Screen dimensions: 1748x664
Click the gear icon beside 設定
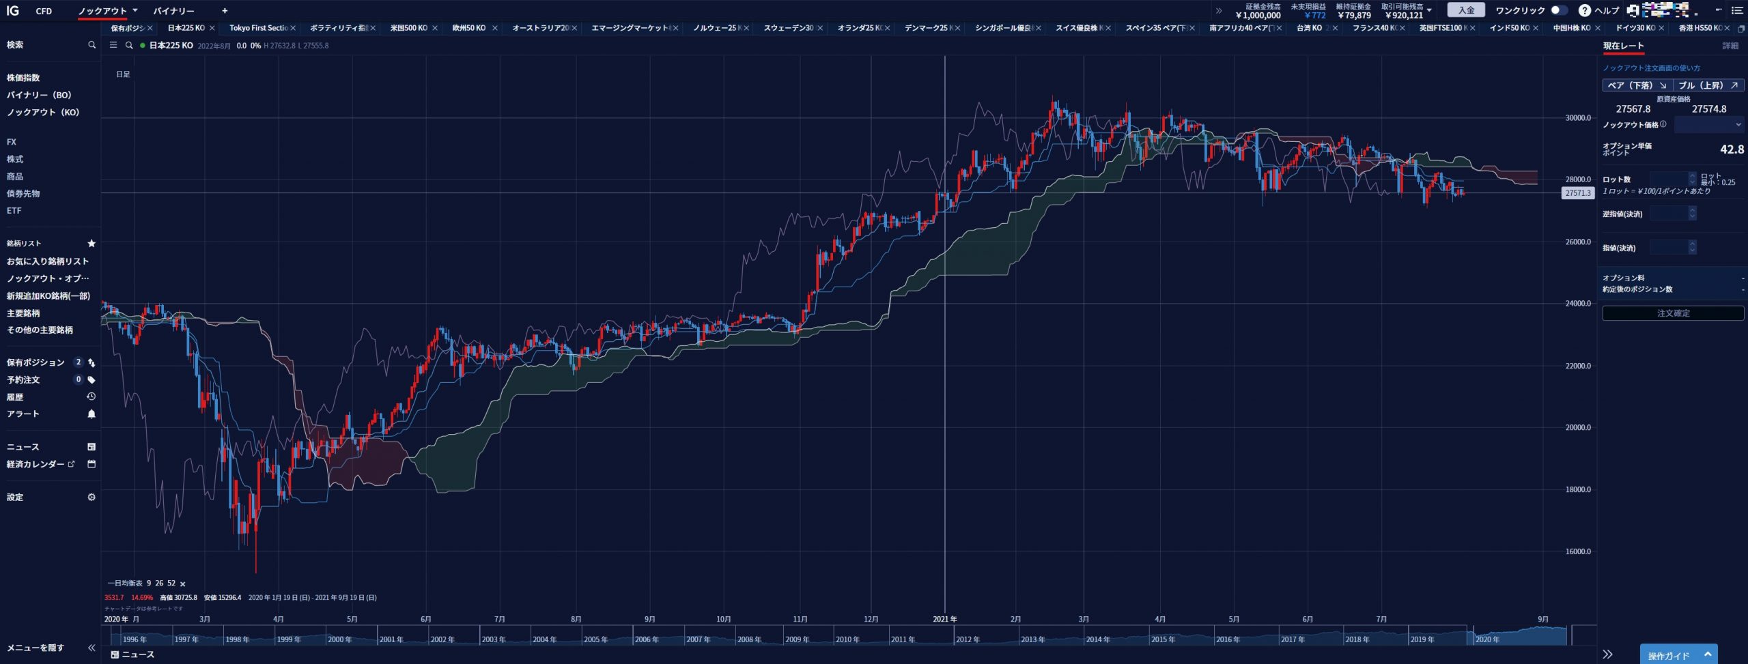pos(91,497)
